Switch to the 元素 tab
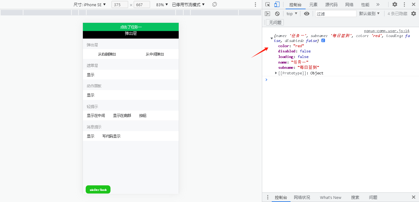This screenshot has width=419, height=202. click(x=313, y=5)
